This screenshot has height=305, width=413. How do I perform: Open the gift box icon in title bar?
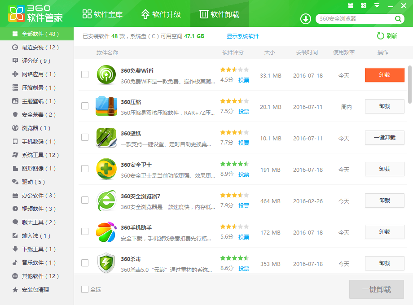tap(351, 5)
